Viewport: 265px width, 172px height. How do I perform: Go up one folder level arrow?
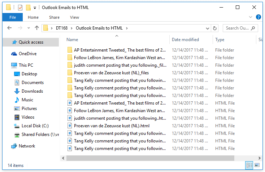point(37,28)
